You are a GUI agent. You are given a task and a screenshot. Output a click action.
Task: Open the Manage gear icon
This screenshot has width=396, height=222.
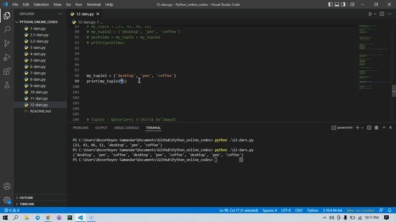[7, 200]
